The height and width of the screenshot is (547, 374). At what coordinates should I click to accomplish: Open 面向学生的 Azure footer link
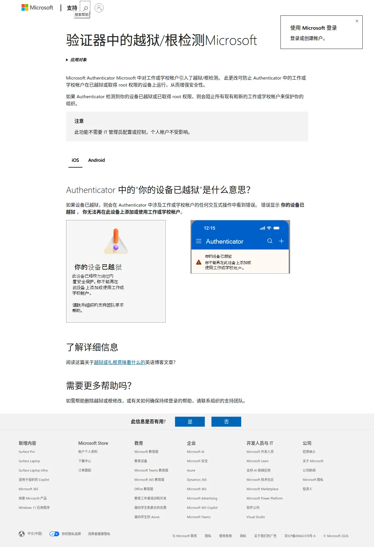point(147,517)
